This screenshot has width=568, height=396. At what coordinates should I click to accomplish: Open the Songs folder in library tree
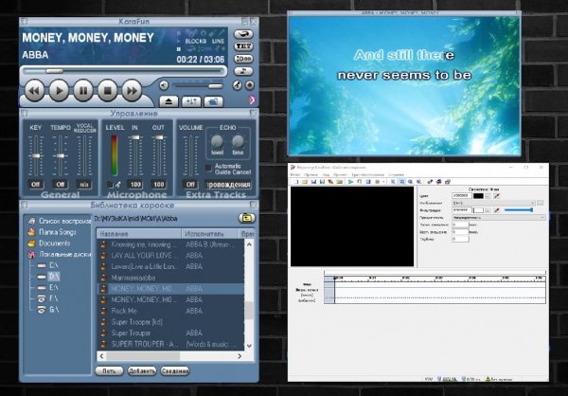(x=52, y=232)
